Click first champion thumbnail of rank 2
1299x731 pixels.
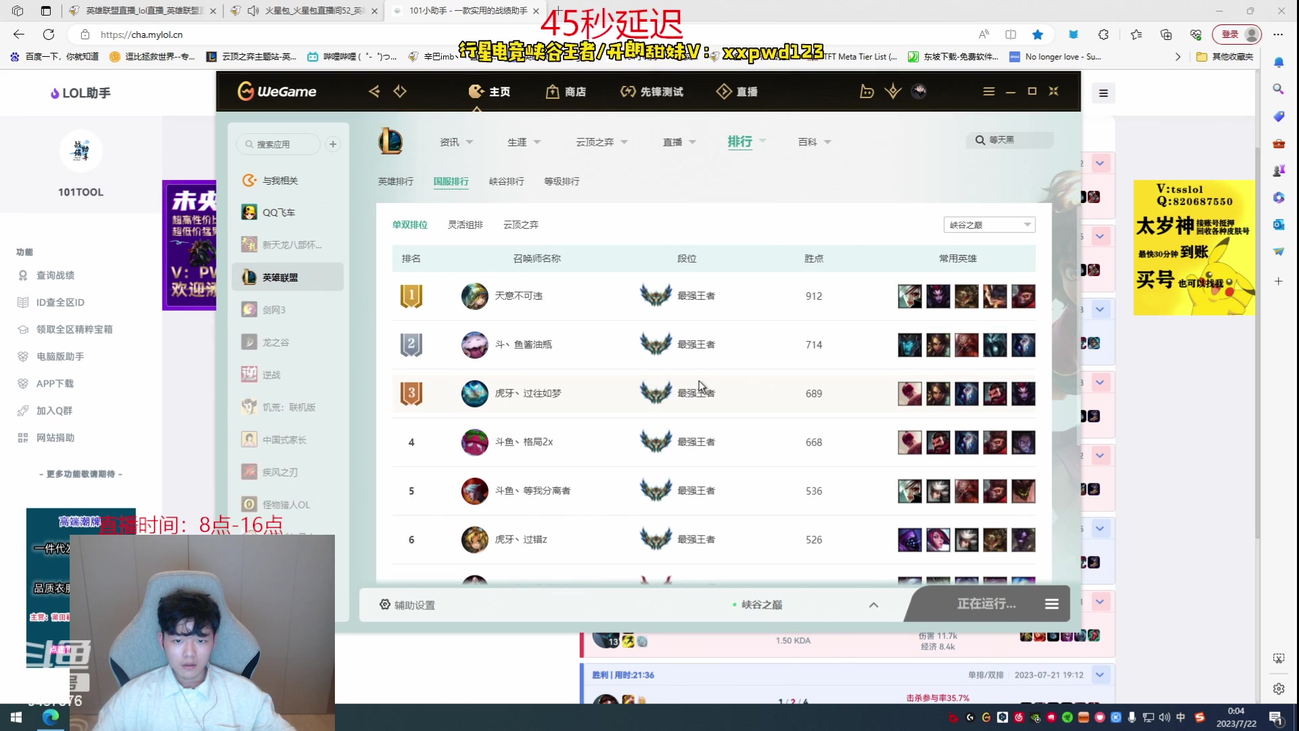coord(909,345)
